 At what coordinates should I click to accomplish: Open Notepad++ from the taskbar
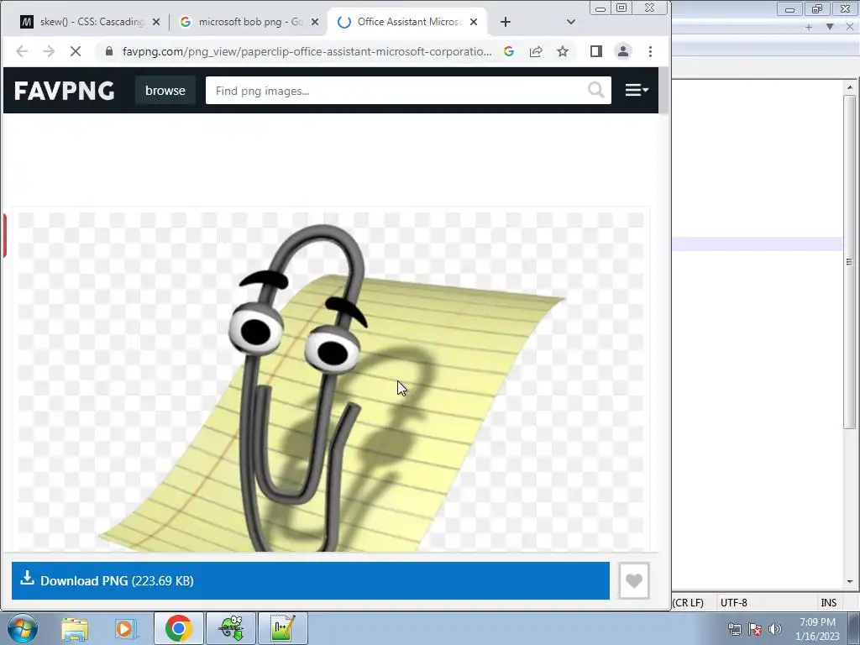[x=283, y=628]
